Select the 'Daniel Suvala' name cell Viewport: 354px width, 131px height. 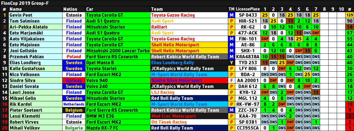coord(35,86)
